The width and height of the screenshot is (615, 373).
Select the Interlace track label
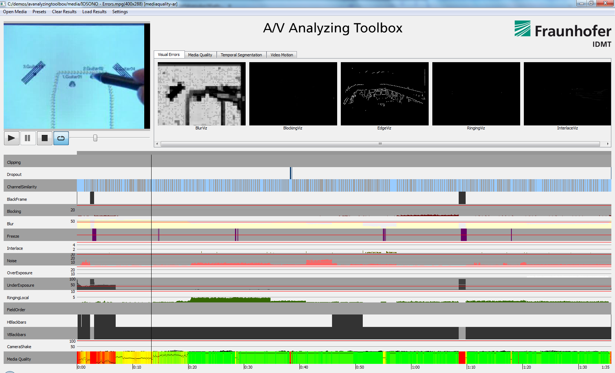coord(15,248)
